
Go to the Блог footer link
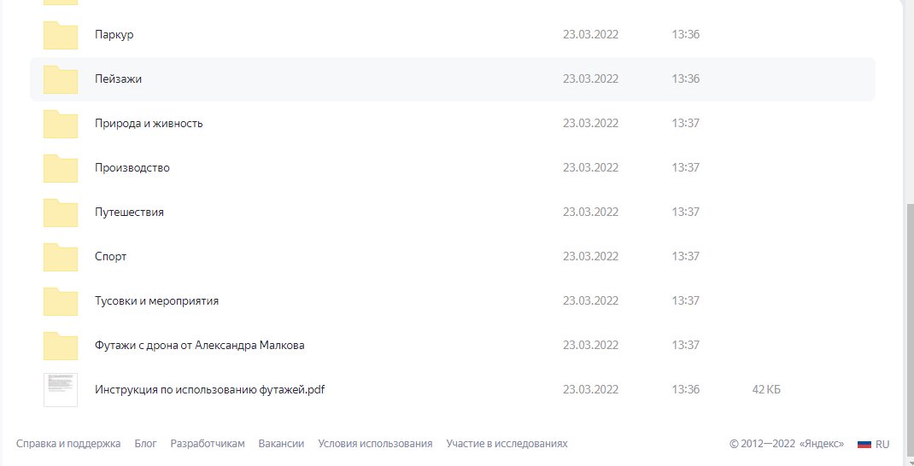tap(145, 444)
